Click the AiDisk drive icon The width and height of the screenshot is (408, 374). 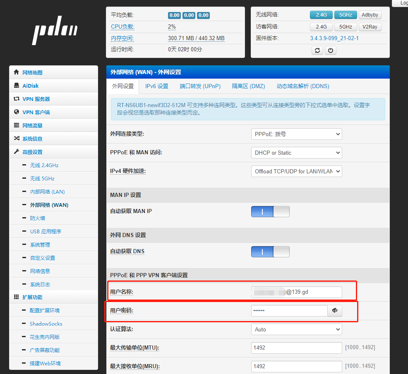(17, 86)
